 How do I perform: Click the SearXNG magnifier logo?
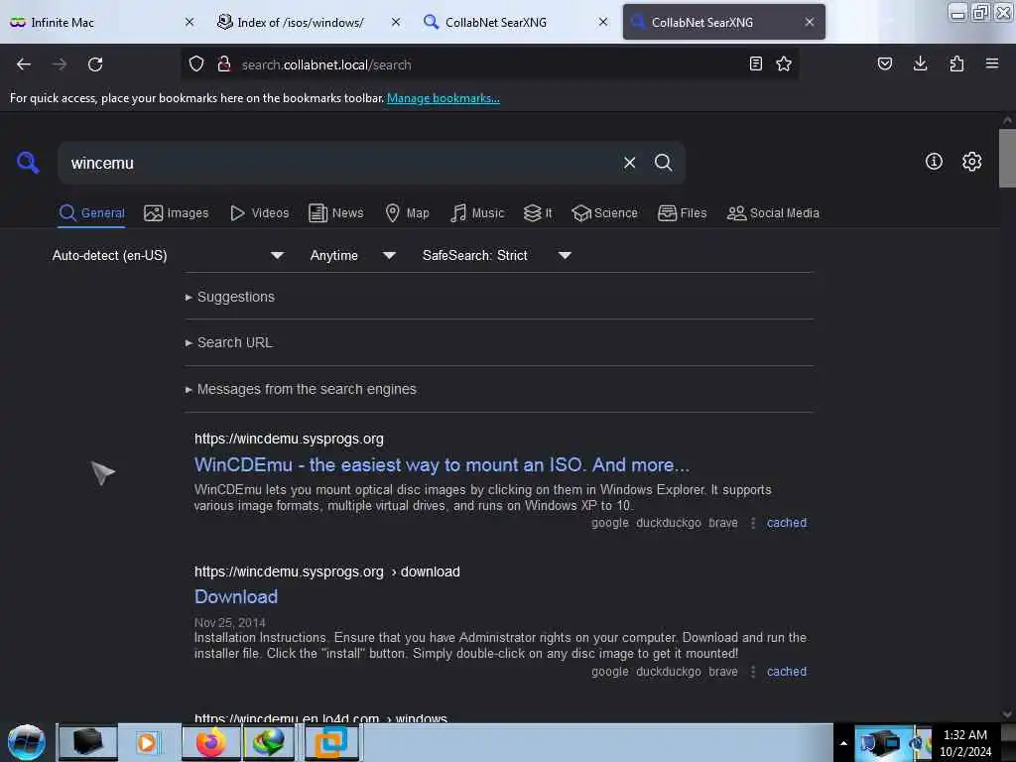pos(28,162)
